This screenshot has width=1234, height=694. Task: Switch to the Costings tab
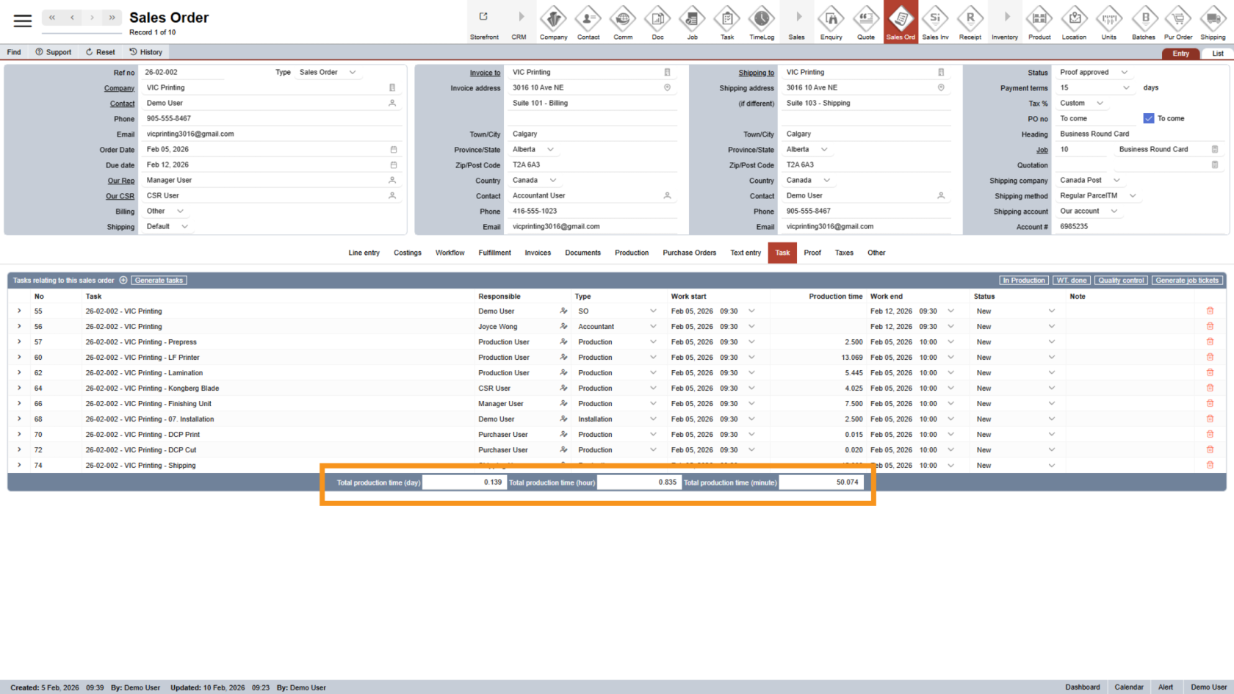click(x=407, y=253)
